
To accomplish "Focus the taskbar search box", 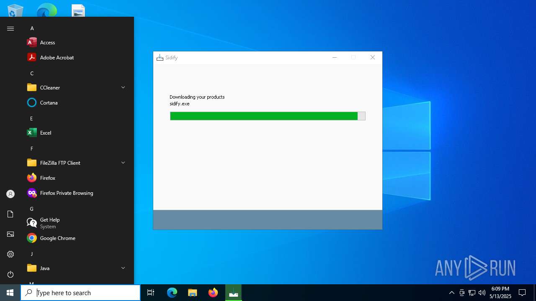I will [x=80, y=293].
